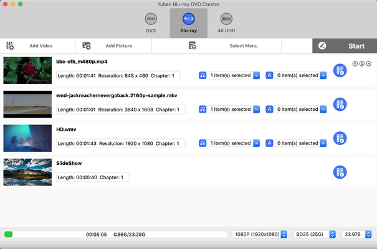Click the 0.86G/23.28G size readout
The width and height of the screenshot is (377, 249).
pos(130,235)
